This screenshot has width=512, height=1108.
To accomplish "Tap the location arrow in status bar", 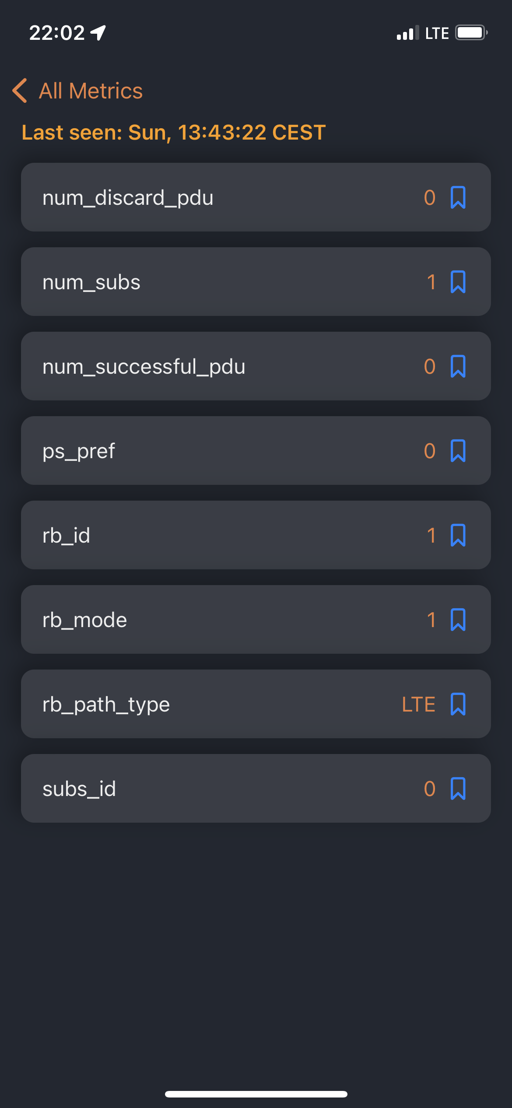I will 98,33.
